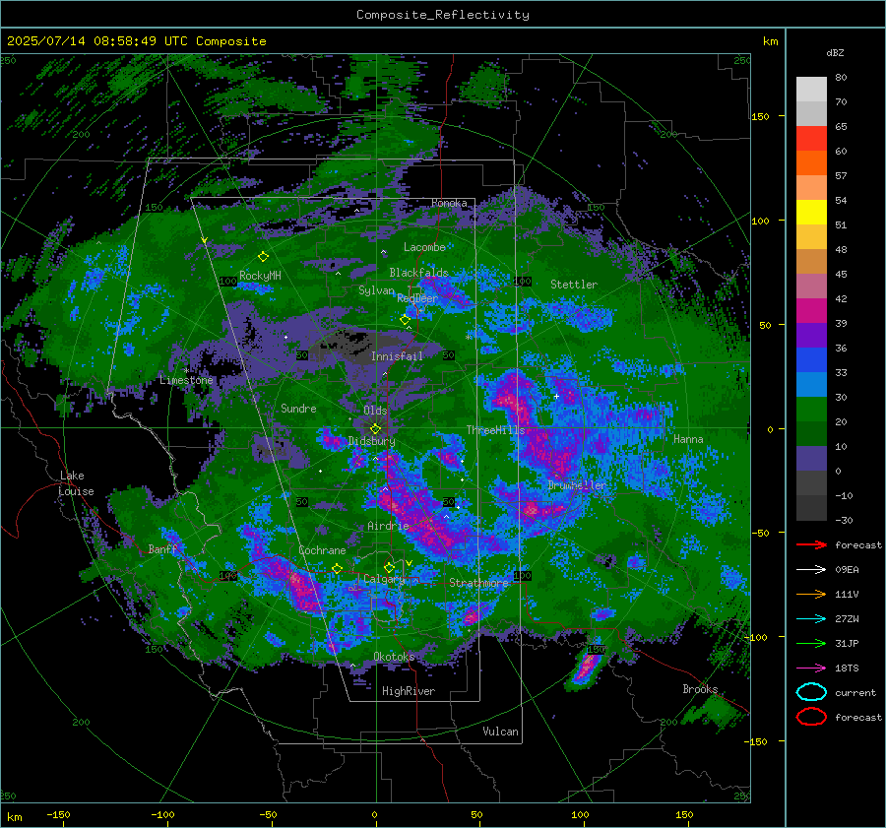Click the Innisfail label

[397, 356]
